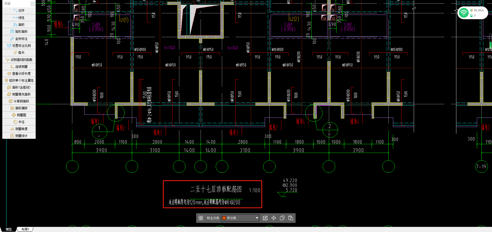492x232 pixels.
Task: Activate 计算侧面积 side area calculation
Action: coord(19,101)
